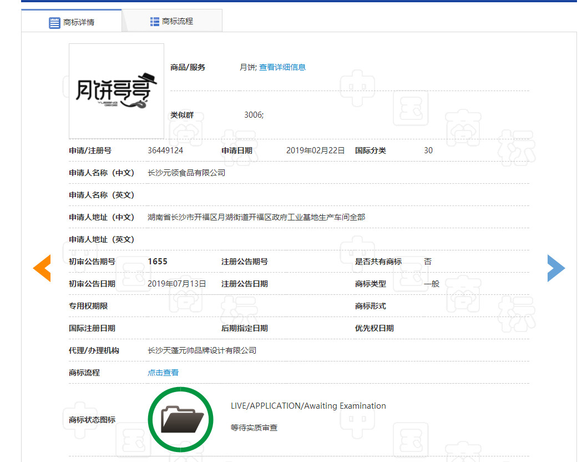Viewport: 587px width, 462px height.
Task: Click the 商标形式 label
Action: 370,306
